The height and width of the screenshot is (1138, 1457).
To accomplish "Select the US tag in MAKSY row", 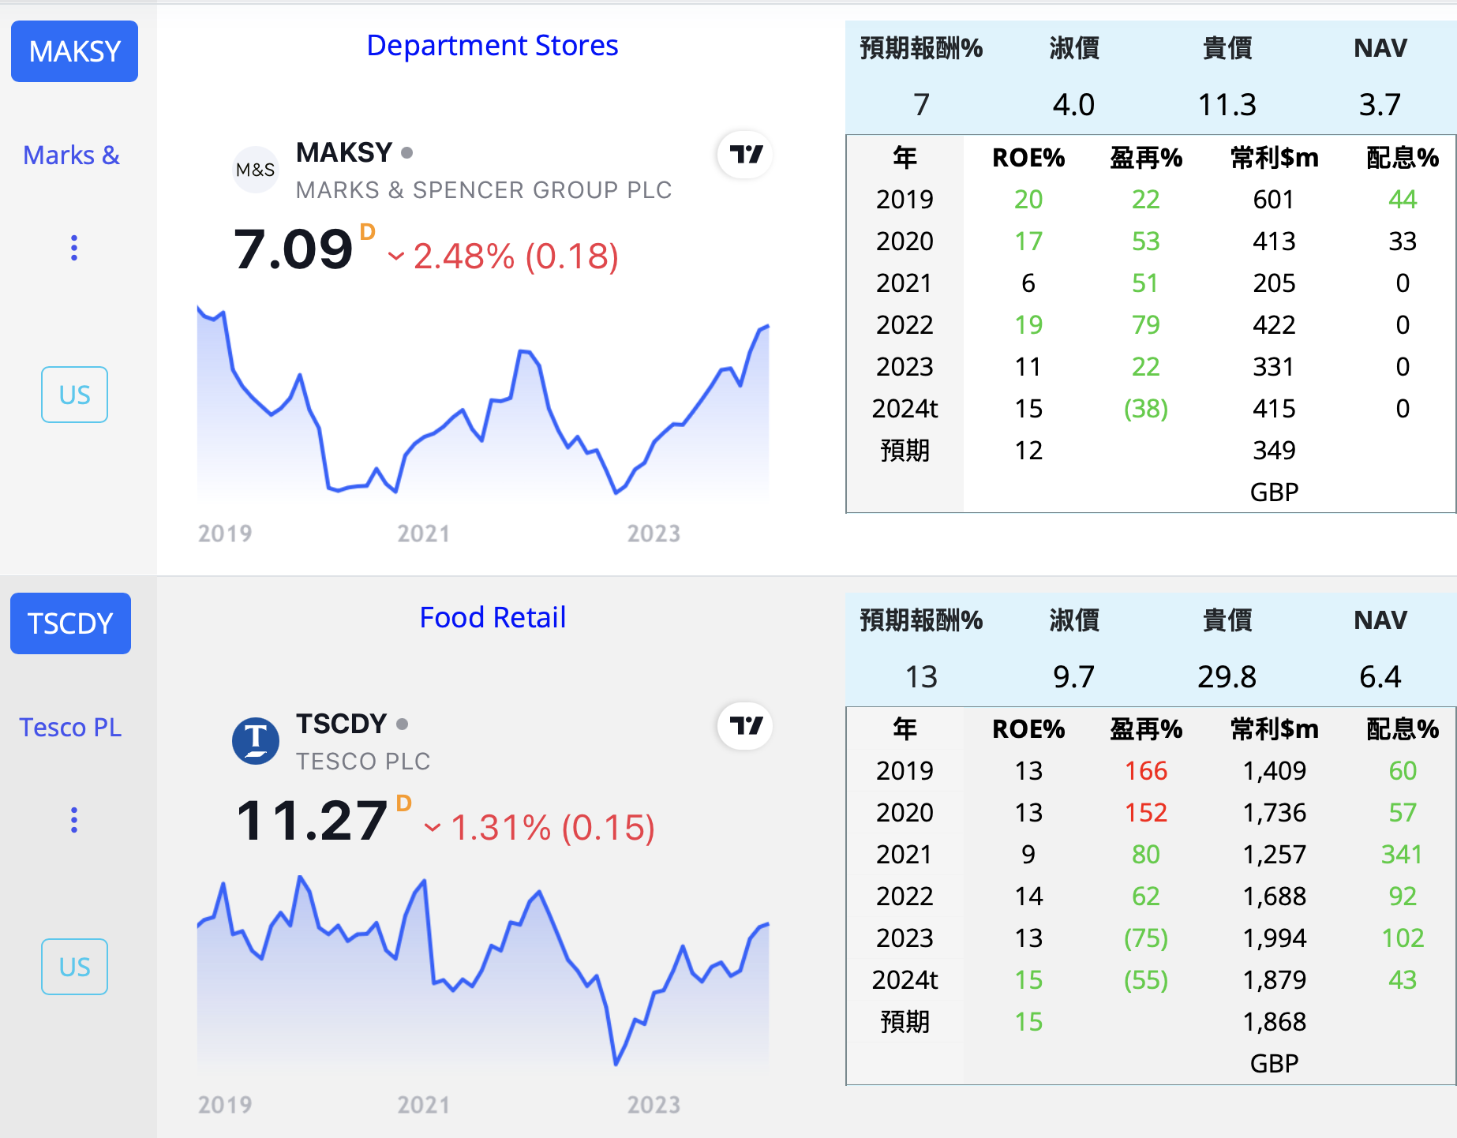I will click(x=74, y=395).
